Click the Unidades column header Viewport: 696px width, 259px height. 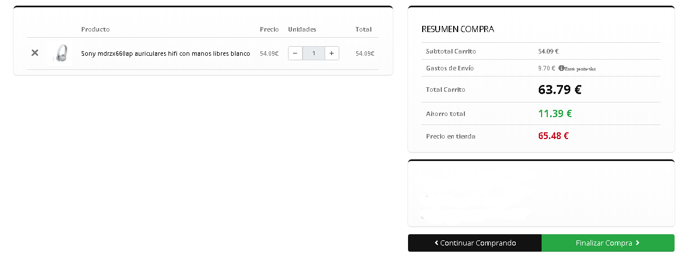tap(302, 29)
